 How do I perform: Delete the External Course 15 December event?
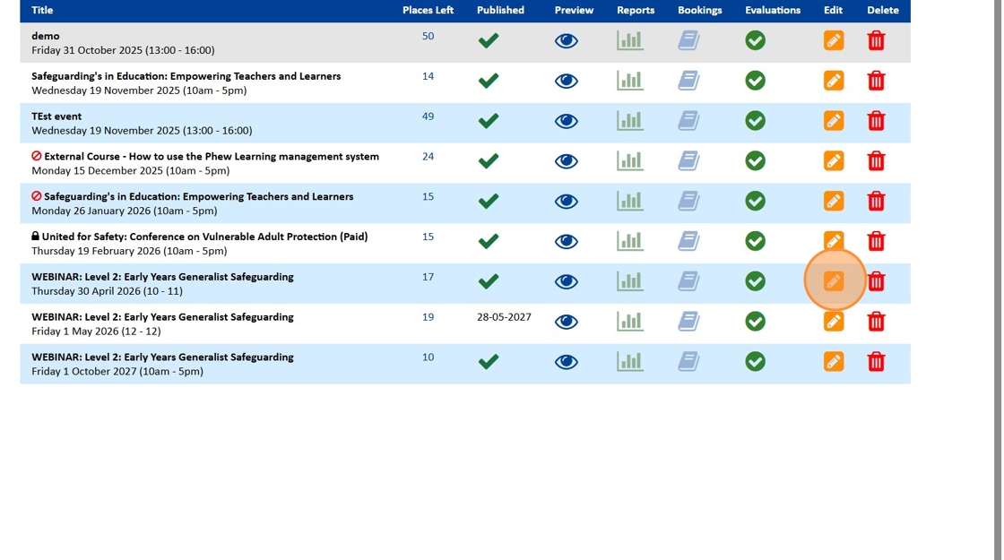[x=876, y=160]
